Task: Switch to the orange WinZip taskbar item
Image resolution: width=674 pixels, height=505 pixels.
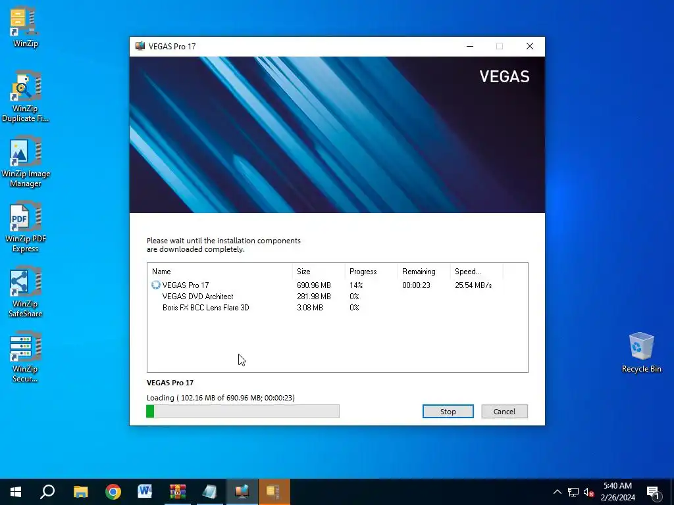Action: (x=274, y=492)
